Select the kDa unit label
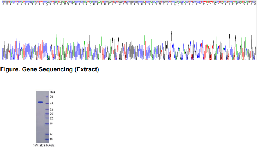Image resolution: width=259 pixels, height=149 pixels. click(52, 92)
